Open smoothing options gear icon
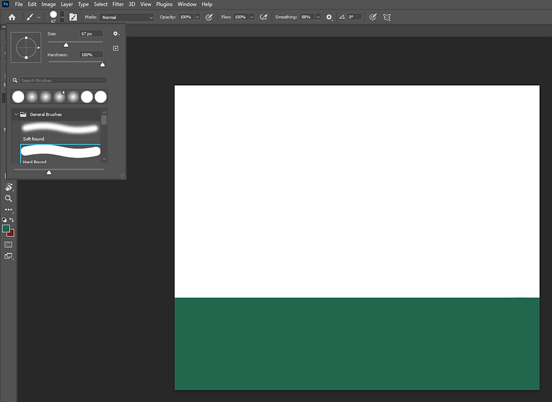This screenshot has height=402, width=552. 329,17
